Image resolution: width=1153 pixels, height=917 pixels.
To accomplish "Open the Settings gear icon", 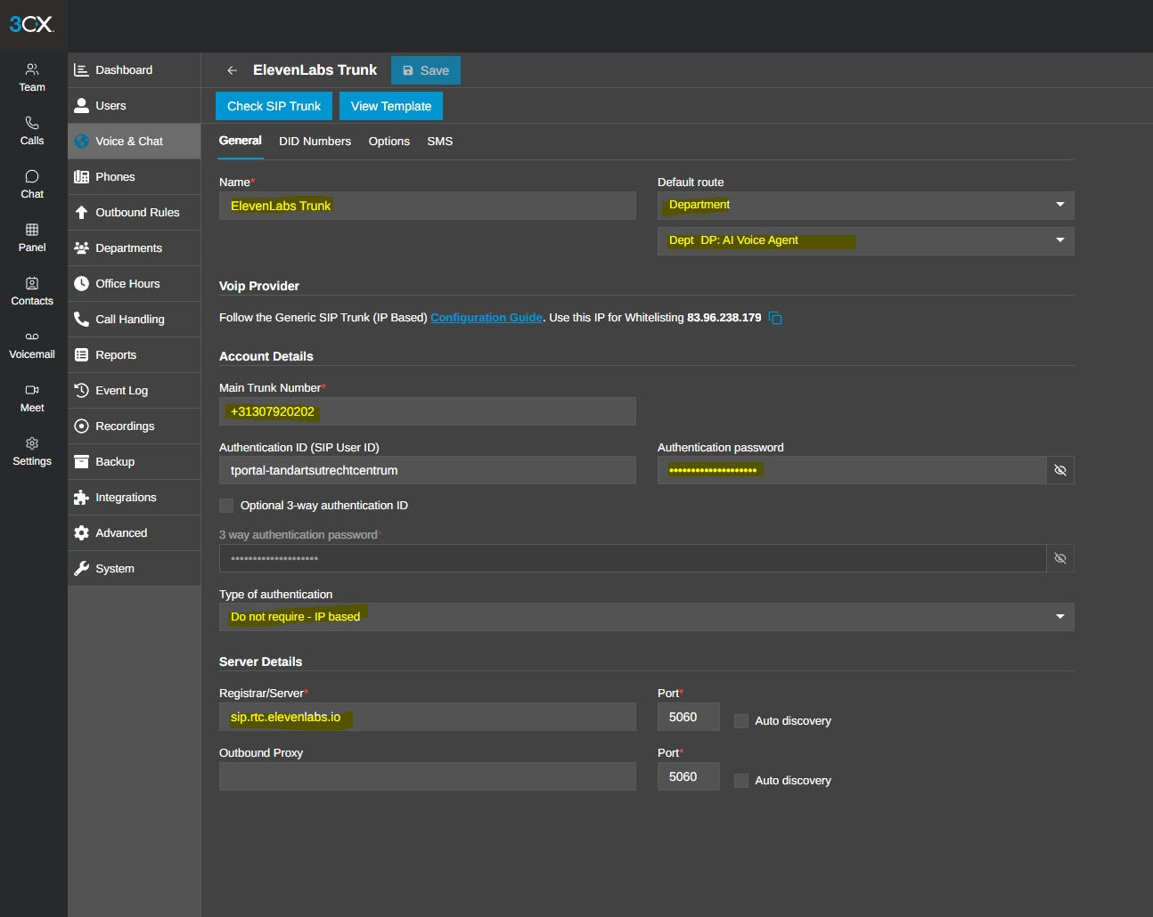I will point(32,443).
